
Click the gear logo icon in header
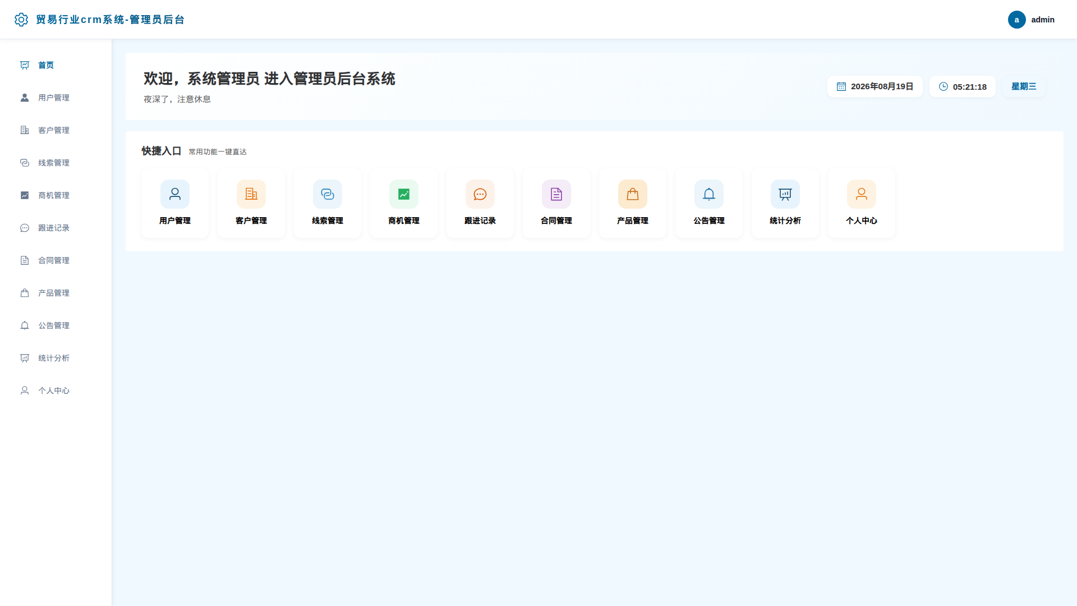(x=21, y=20)
